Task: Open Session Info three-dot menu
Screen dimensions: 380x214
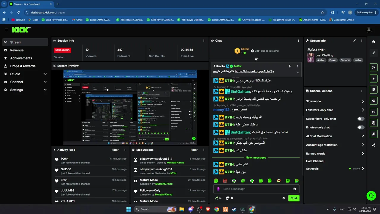Action: click(x=204, y=41)
